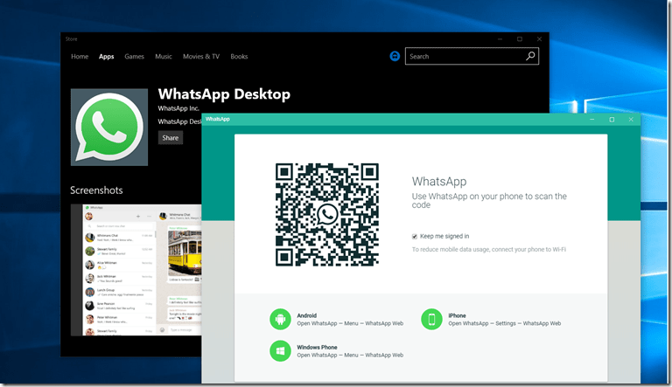Click the 'Android' label text

(307, 315)
